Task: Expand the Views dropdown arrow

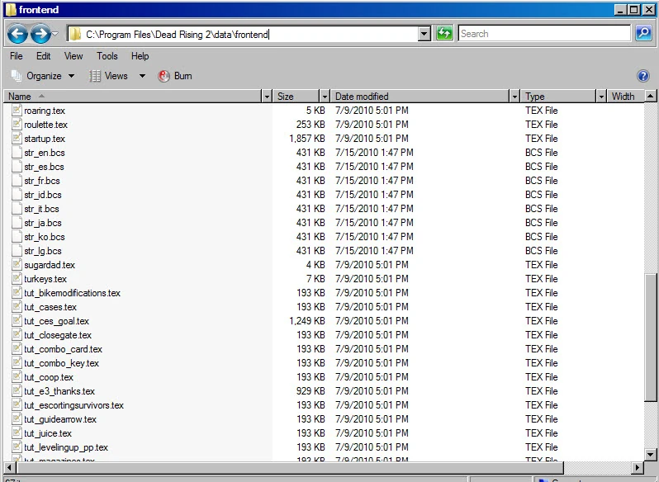Action: pyautogui.click(x=142, y=76)
